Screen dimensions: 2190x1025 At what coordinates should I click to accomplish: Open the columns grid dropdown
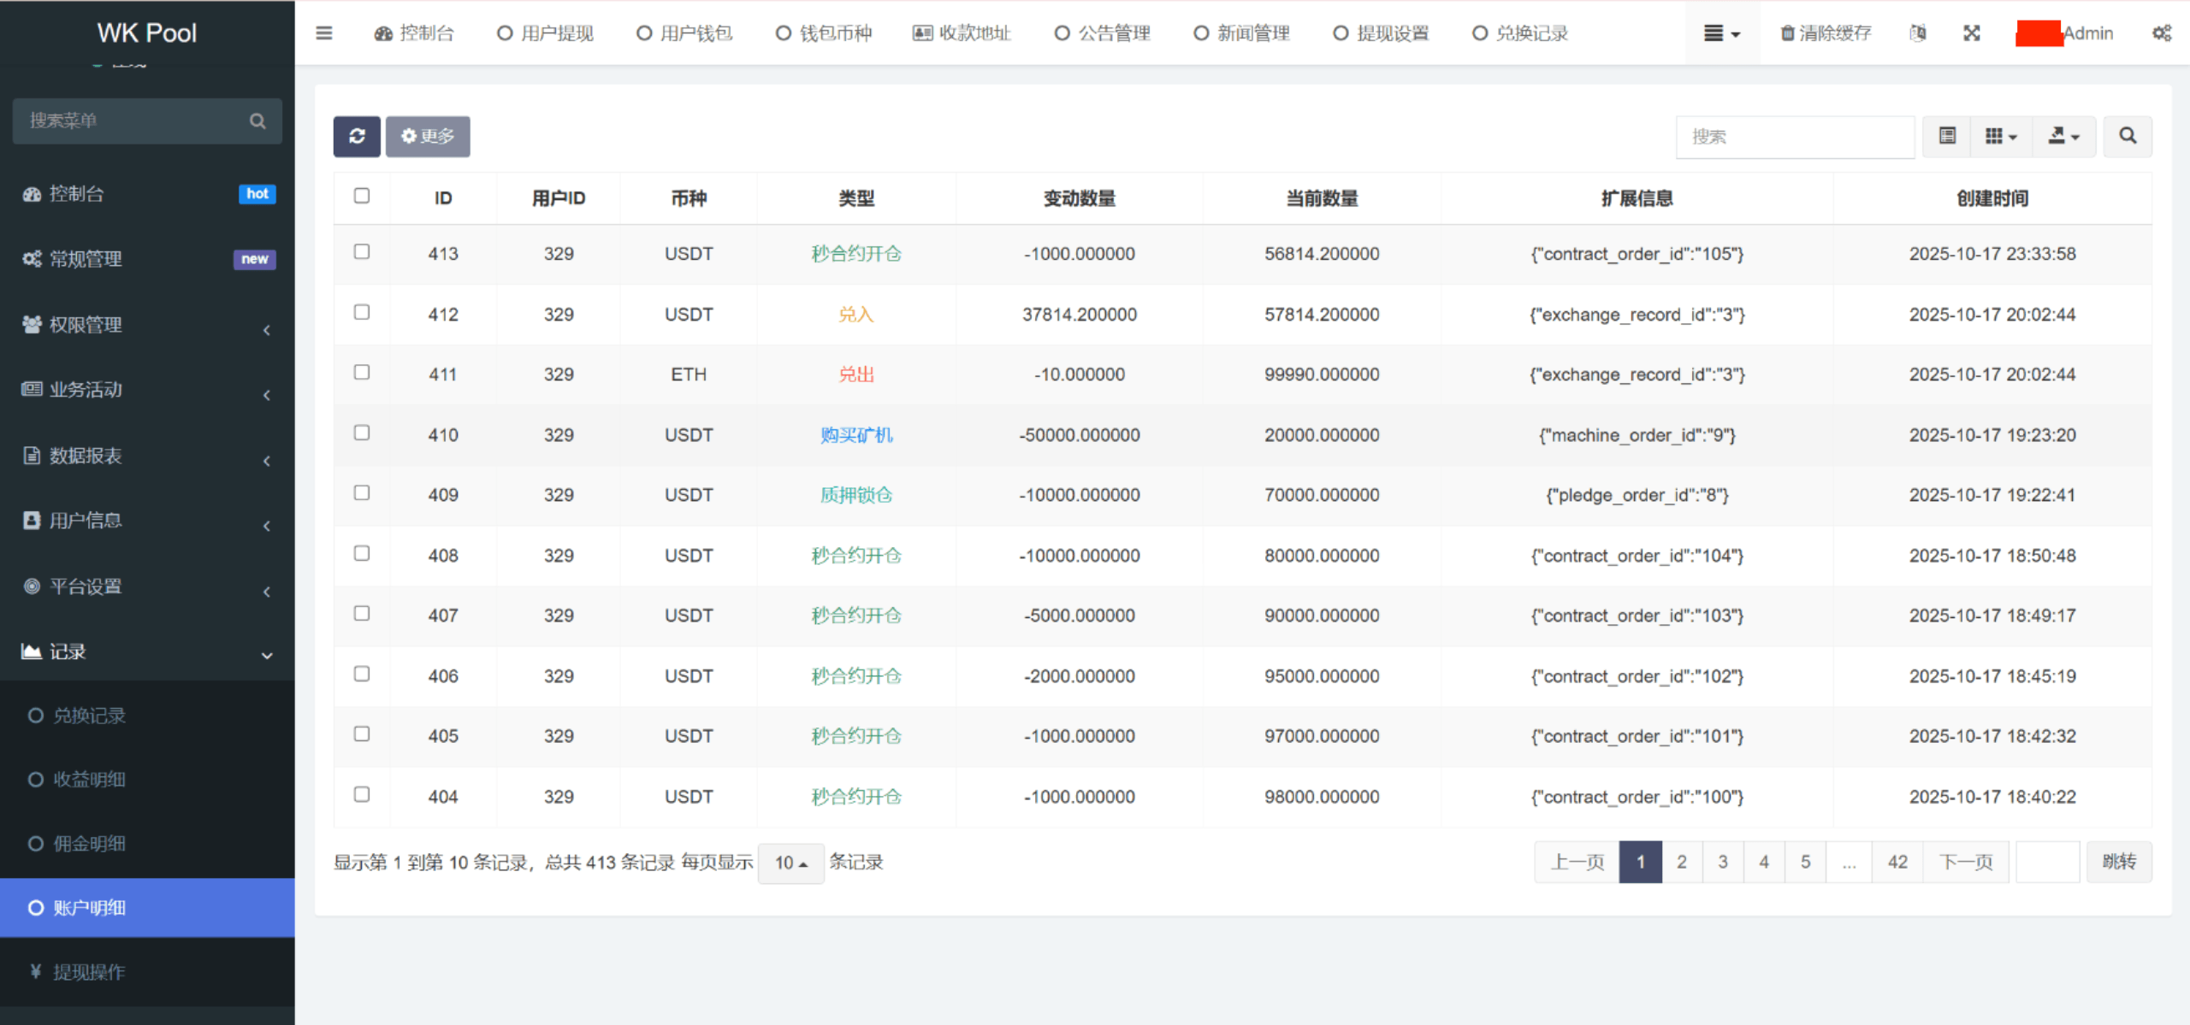(x=2000, y=136)
